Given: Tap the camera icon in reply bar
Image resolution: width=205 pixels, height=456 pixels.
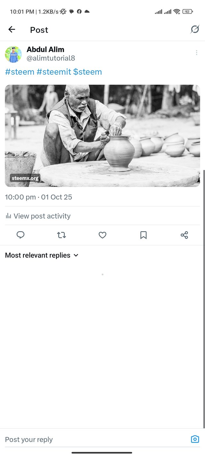Looking at the screenshot, I should pyautogui.click(x=195, y=439).
